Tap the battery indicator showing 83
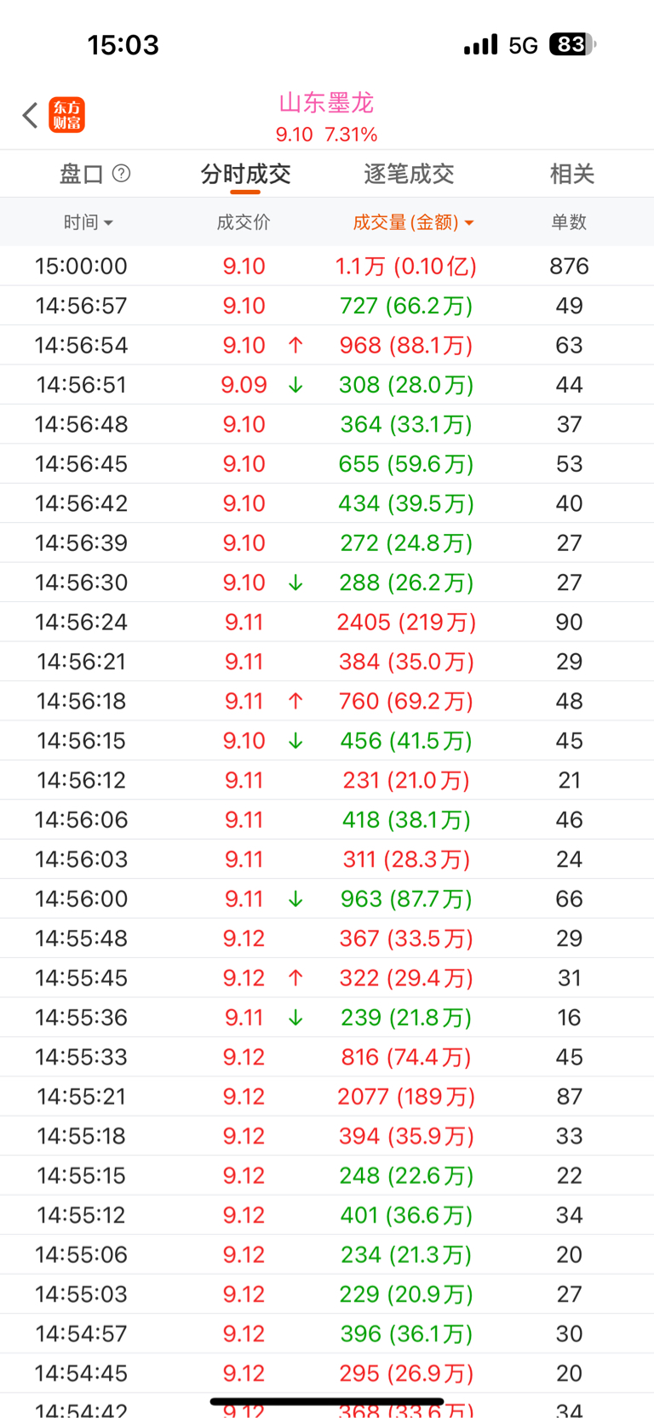The image size is (654, 1418). point(571,44)
